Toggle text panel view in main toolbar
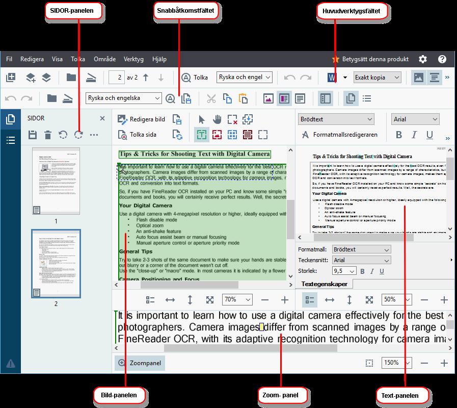 pyautogui.click(x=434, y=78)
